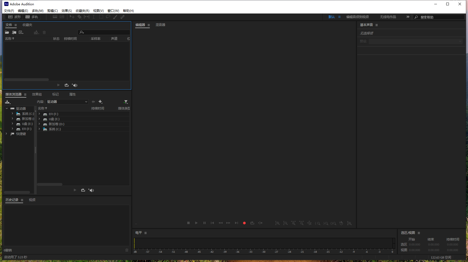The image size is (468, 262).
Task: Toggle the record button in the transport
Action: point(244,223)
